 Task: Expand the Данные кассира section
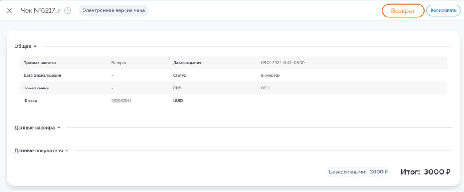pyautogui.click(x=58, y=128)
